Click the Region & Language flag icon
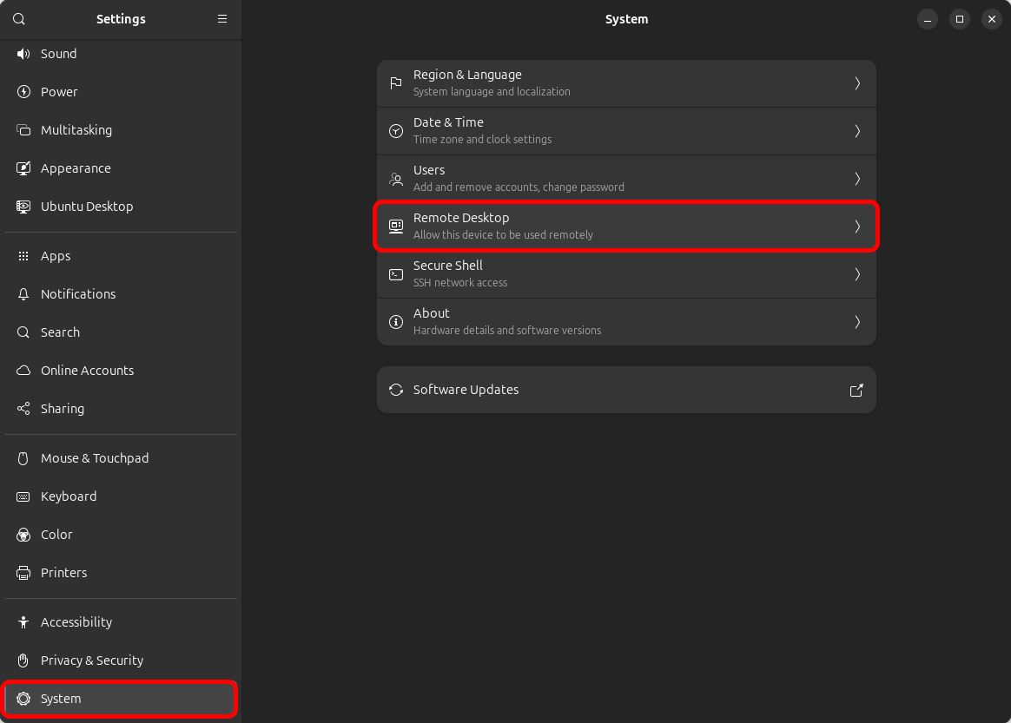This screenshot has height=723, width=1011. tap(396, 84)
